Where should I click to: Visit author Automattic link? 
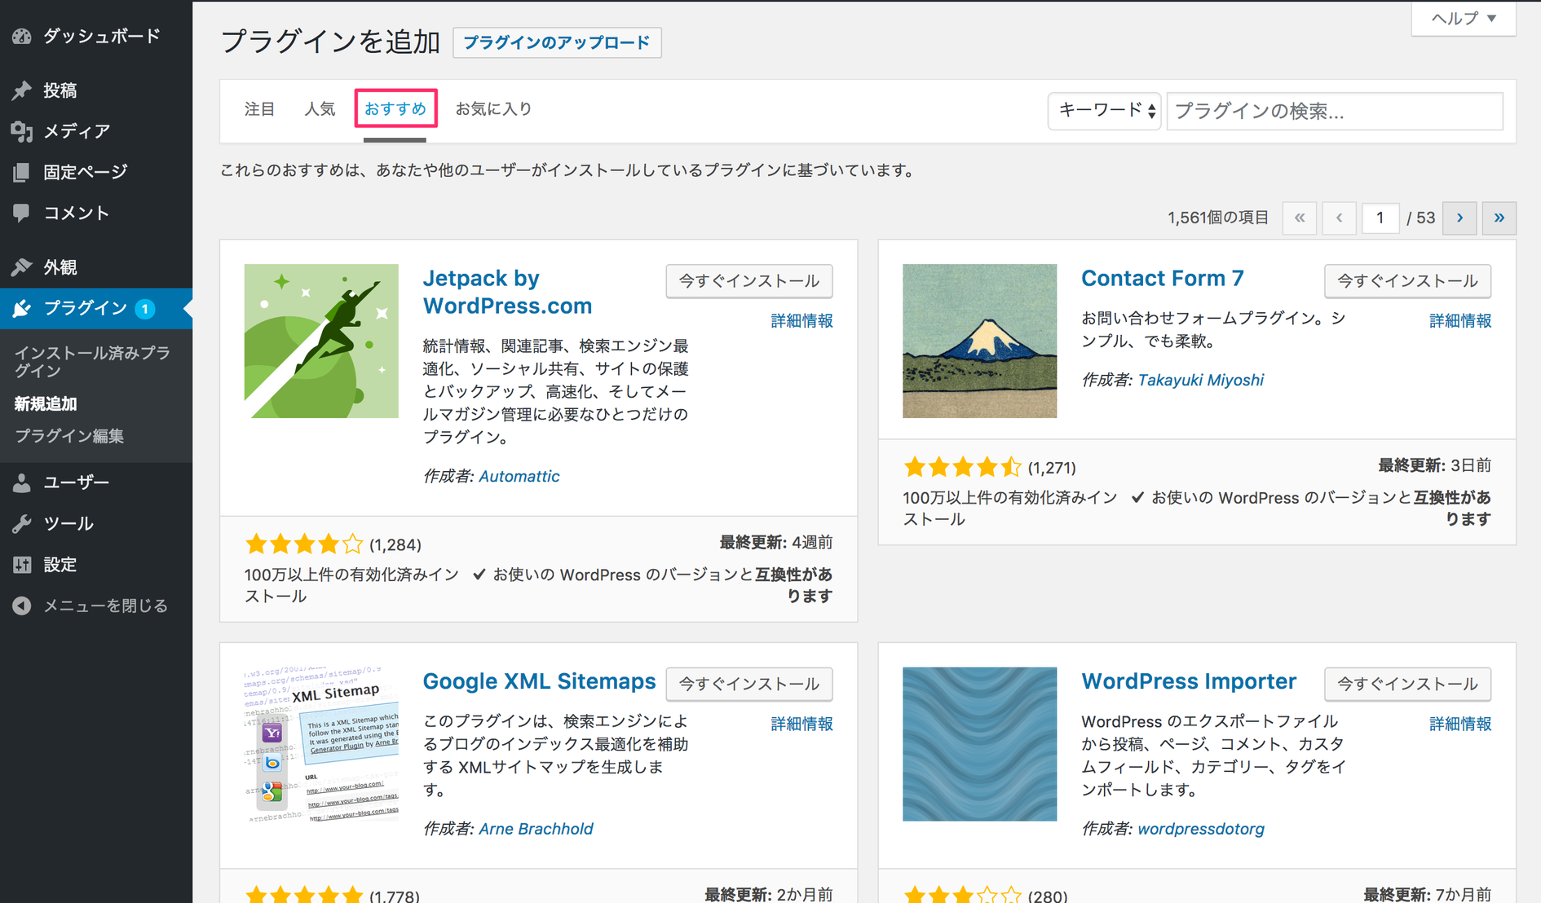tap(519, 477)
